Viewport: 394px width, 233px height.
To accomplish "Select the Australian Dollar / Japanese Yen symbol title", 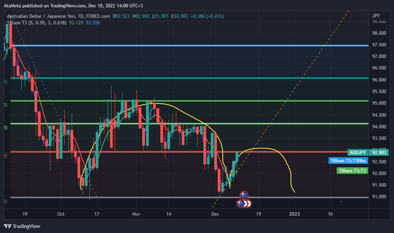I will 58,16.
